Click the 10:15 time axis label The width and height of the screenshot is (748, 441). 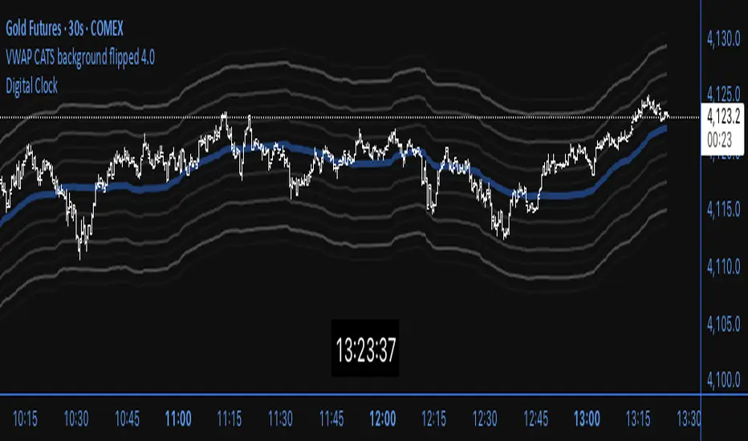[25, 419]
